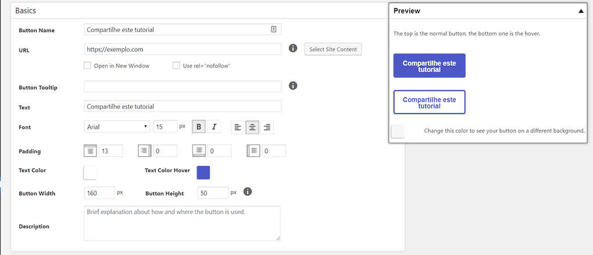Image resolution: width=593 pixels, height=255 pixels.
Task: Focus the left padding value field
Action: (274, 151)
